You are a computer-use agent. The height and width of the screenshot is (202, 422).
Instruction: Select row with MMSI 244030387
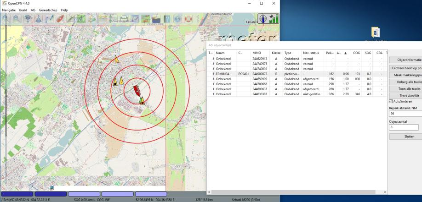[x=297, y=94]
